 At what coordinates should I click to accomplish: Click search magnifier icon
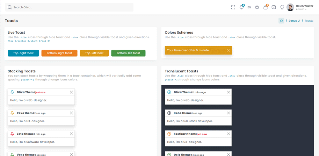(10, 7)
